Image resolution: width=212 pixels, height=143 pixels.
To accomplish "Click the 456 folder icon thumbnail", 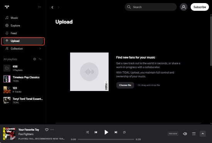I will [7, 68].
